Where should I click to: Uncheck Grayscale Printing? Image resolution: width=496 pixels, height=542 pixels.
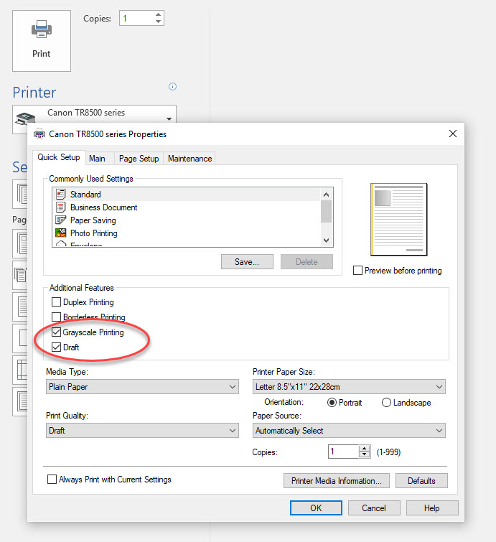point(57,333)
